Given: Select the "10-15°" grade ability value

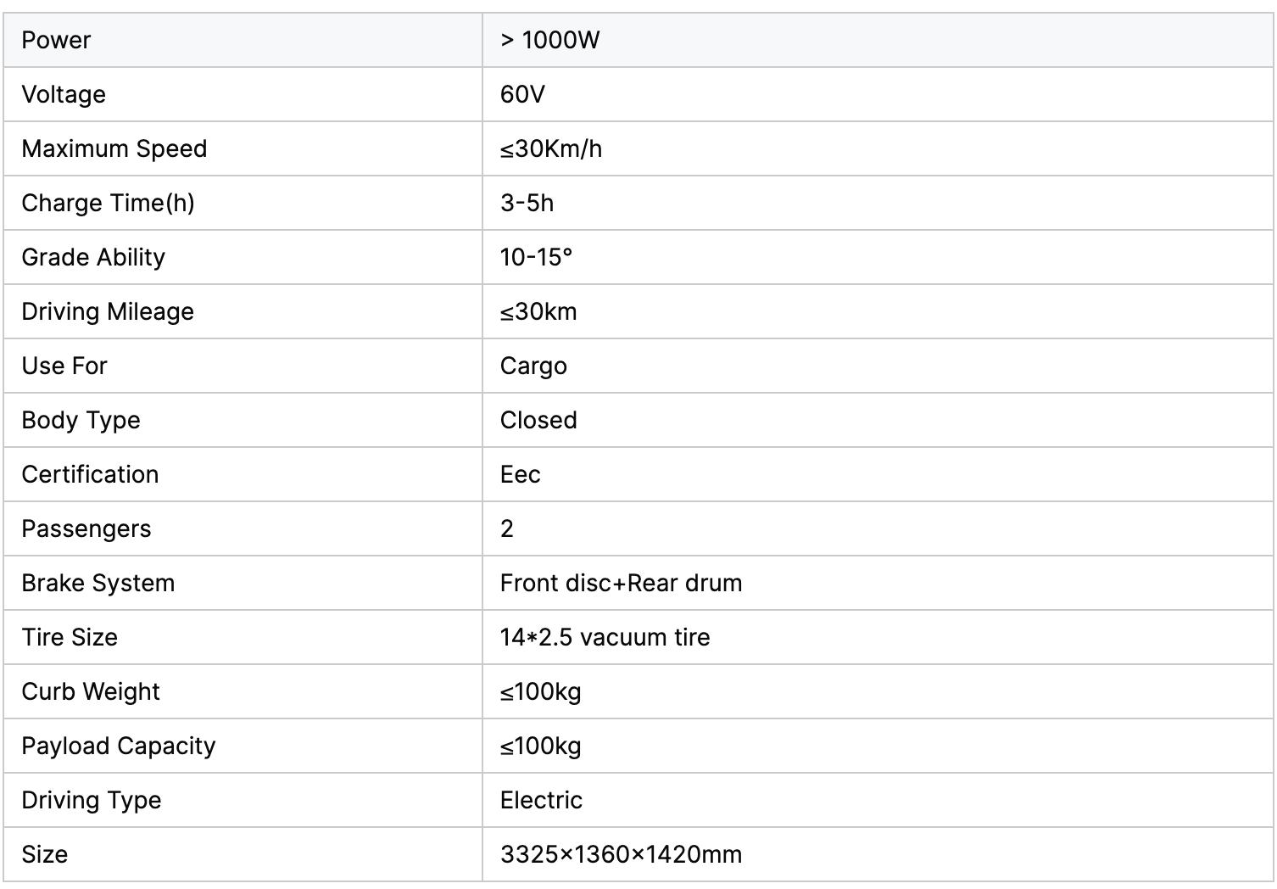Looking at the screenshot, I should 536,257.
